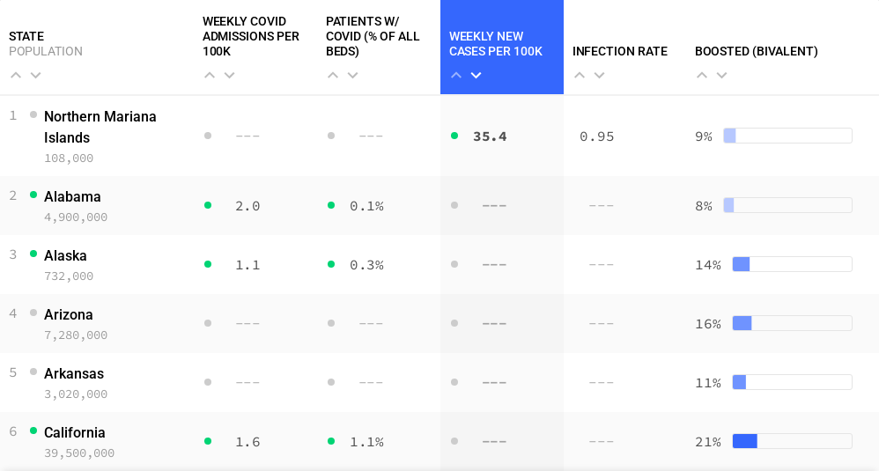The image size is (879, 471).
Task: Sort State column descending with down arrow
Action: click(x=35, y=76)
